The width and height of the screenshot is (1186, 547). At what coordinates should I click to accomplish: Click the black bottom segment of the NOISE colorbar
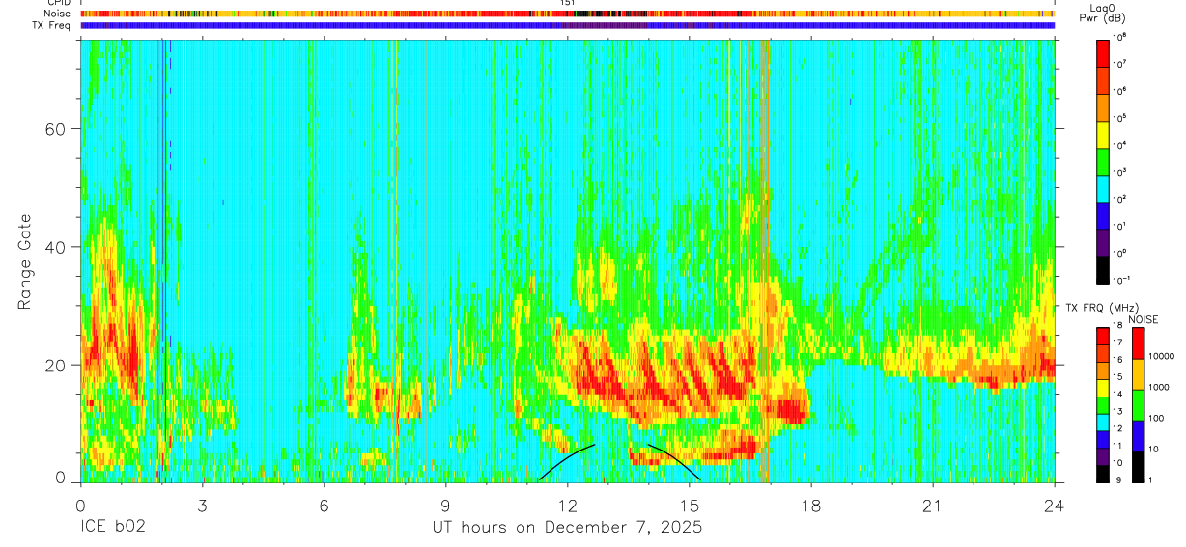click(1138, 468)
